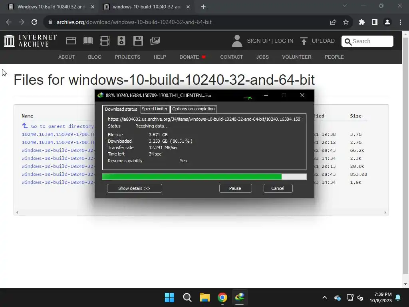Open the BLOG menu item

pyautogui.click(x=95, y=57)
